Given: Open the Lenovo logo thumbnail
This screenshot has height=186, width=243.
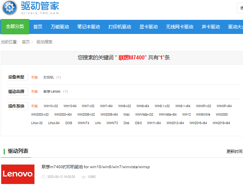Looking at the screenshot, I should pos(18,174).
